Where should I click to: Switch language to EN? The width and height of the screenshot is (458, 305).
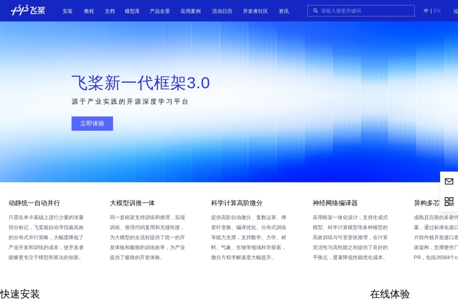437,11
